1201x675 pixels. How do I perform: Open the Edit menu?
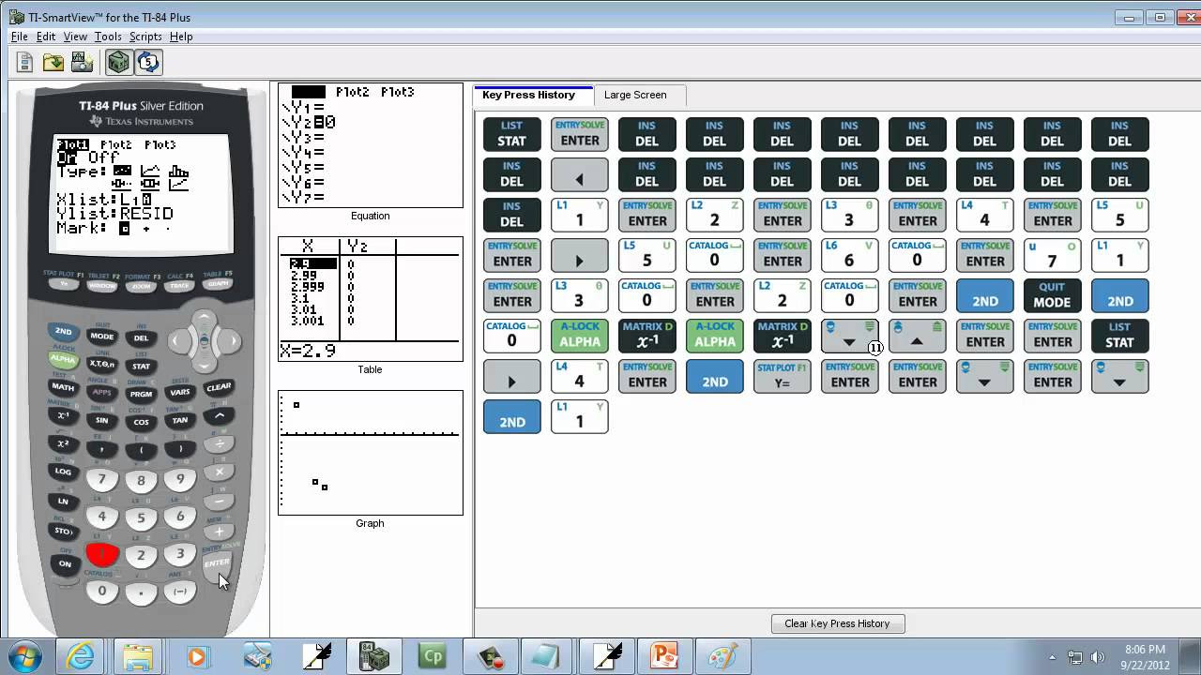pyautogui.click(x=46, y=37)
